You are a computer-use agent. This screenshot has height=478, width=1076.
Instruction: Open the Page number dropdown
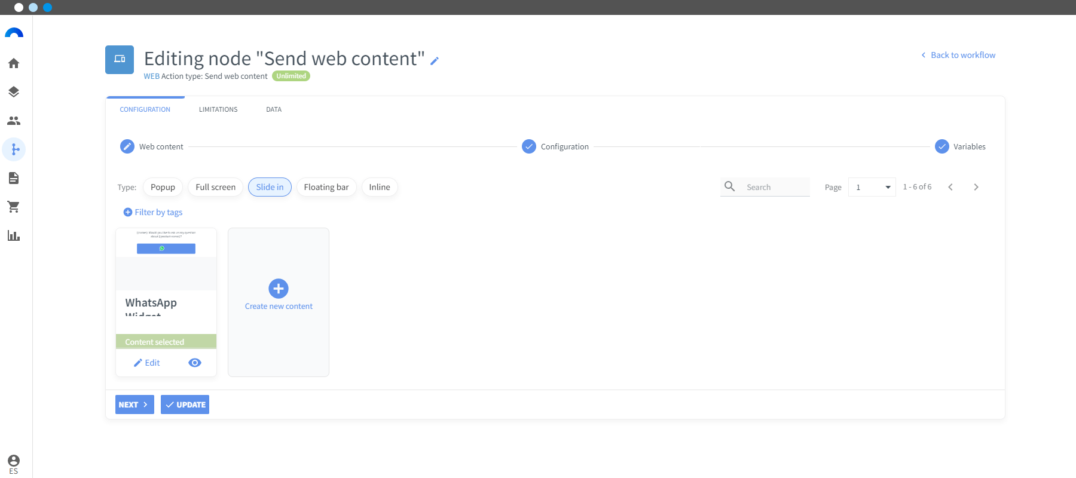coord(872,187)
